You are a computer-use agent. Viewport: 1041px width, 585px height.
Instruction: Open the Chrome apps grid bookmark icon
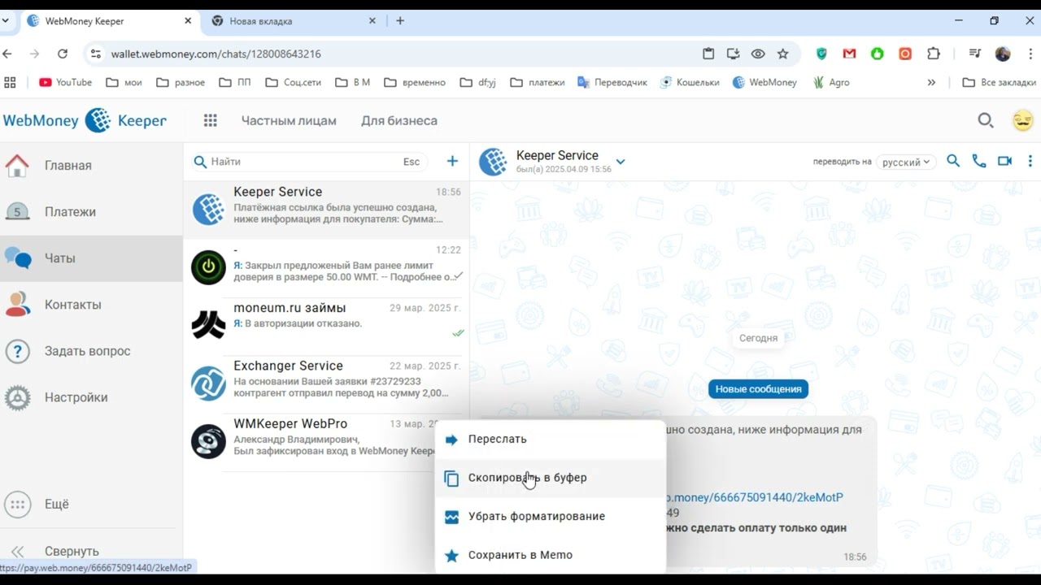click(x=10, y=82)
